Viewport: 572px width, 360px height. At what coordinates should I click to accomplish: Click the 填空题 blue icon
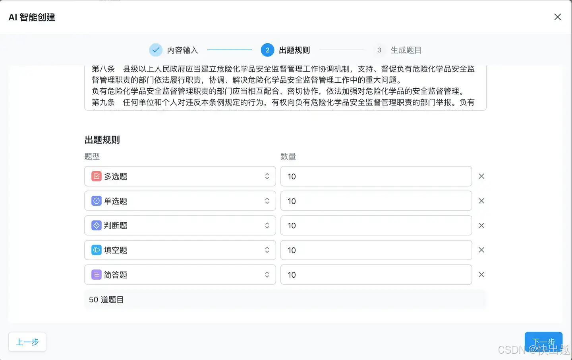97,250
